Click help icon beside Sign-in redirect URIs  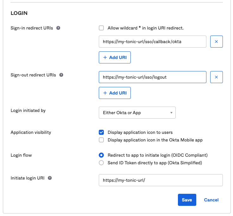(58, 28)
